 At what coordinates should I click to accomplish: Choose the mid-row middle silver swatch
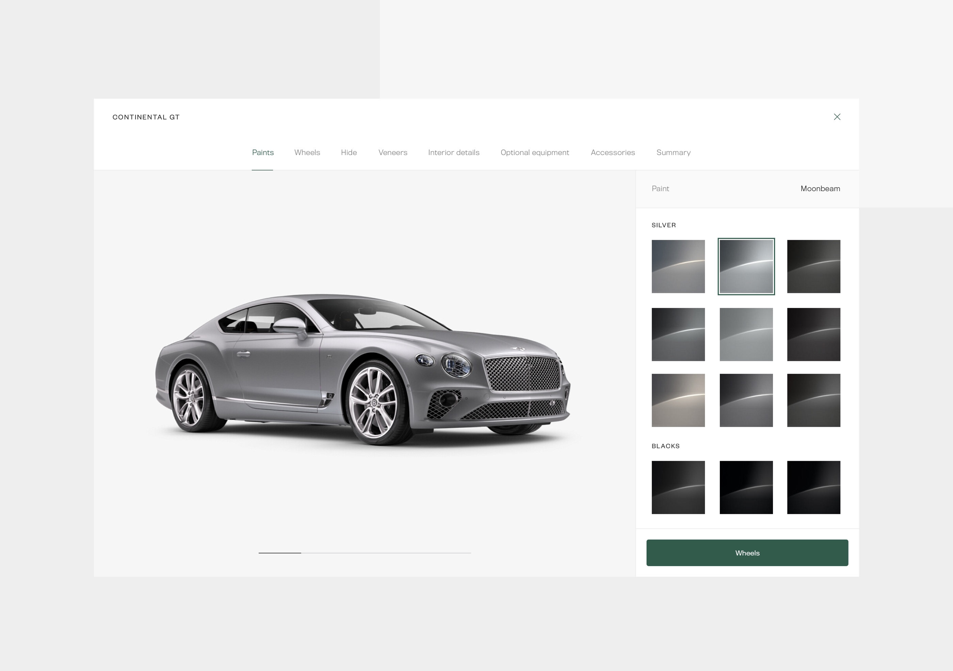point(746,334)
